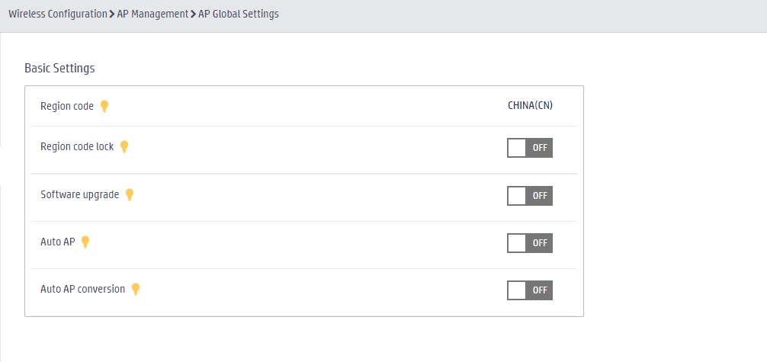This screenshot has height=362, width=767.
Task: Click the Region code lock lightbulb hint
Action: (x=124, y=147)
